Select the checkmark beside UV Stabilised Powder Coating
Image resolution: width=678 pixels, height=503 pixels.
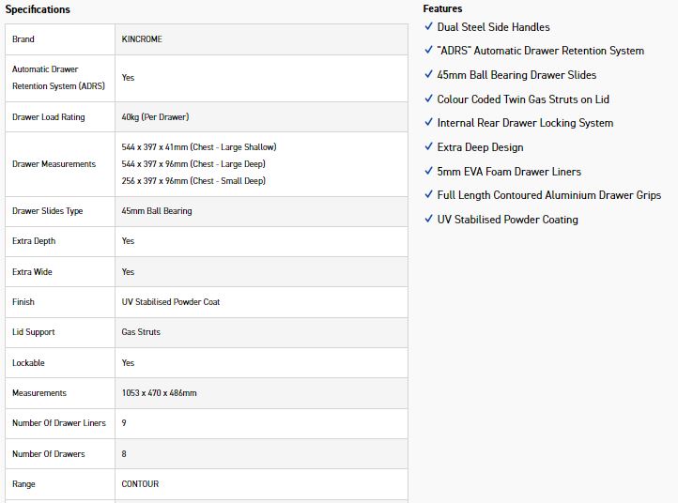coord(428,220)
